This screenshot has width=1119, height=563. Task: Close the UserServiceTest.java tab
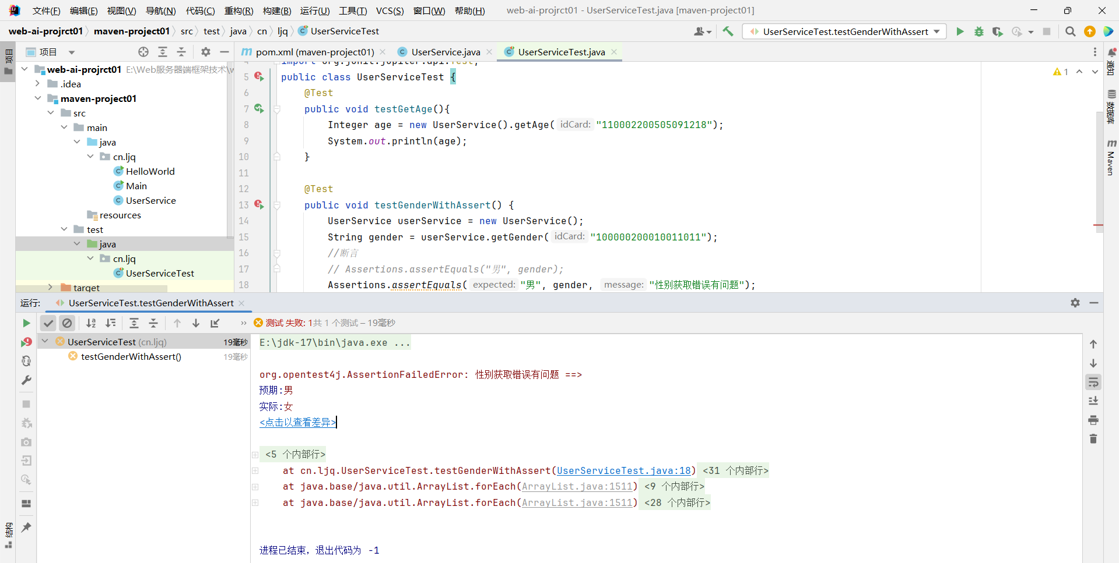pyautogui.click(x=614, y=52)
